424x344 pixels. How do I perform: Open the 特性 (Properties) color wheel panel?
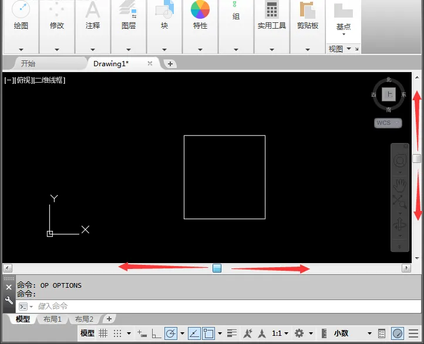point(200,9)
